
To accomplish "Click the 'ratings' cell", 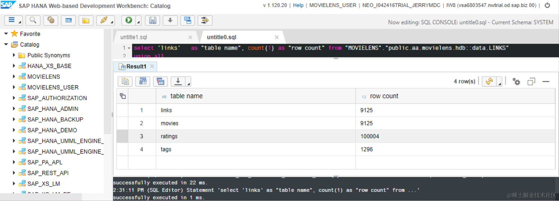I will click(x=256, y=136).
